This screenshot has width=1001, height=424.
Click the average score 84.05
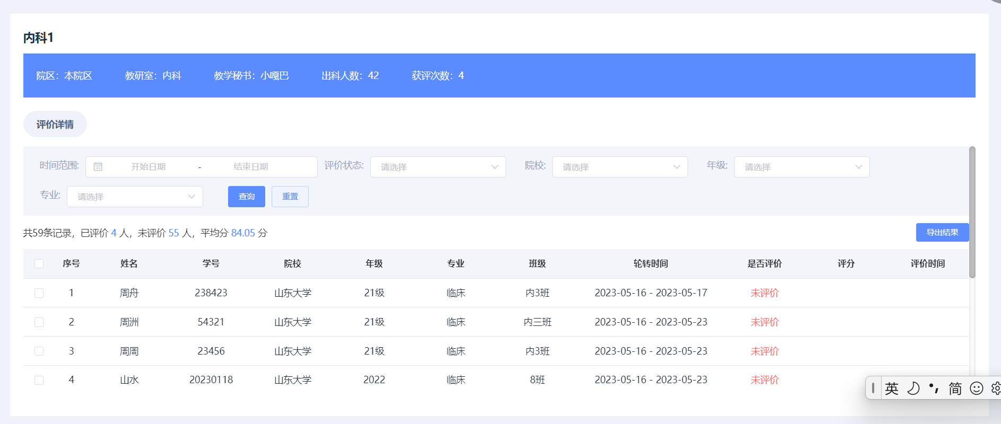point(243,233)
